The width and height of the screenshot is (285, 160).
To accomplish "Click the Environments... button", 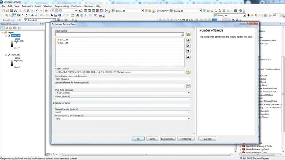I will point(168,139).
